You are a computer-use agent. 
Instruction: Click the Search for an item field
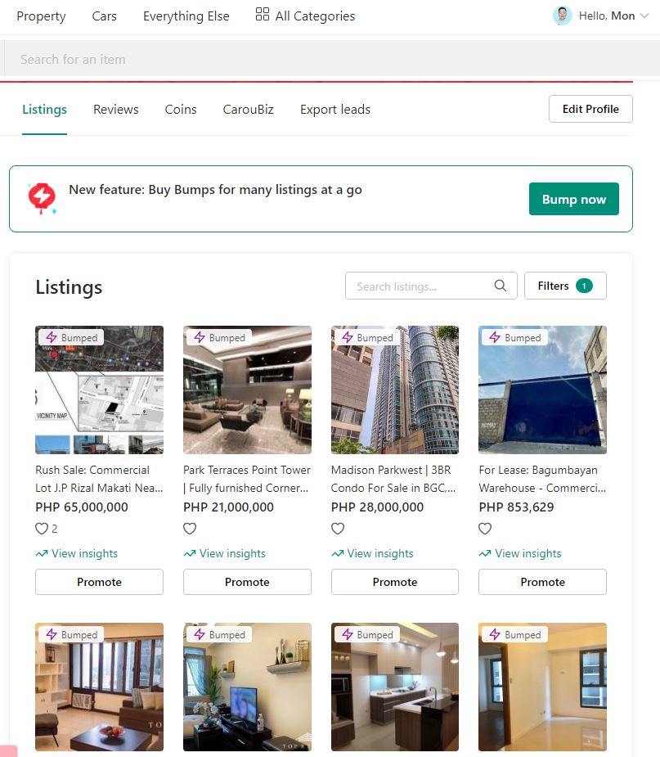point(332,59)
